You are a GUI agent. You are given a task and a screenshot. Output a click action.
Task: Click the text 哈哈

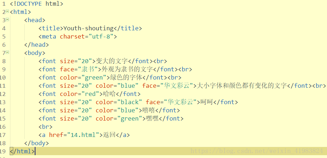tap(109, 94)
